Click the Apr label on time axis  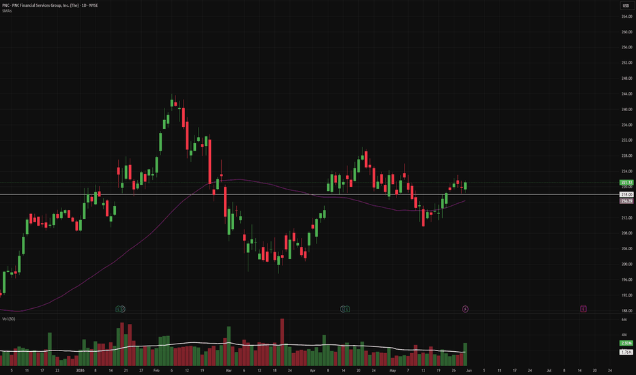tap(313, 370)
